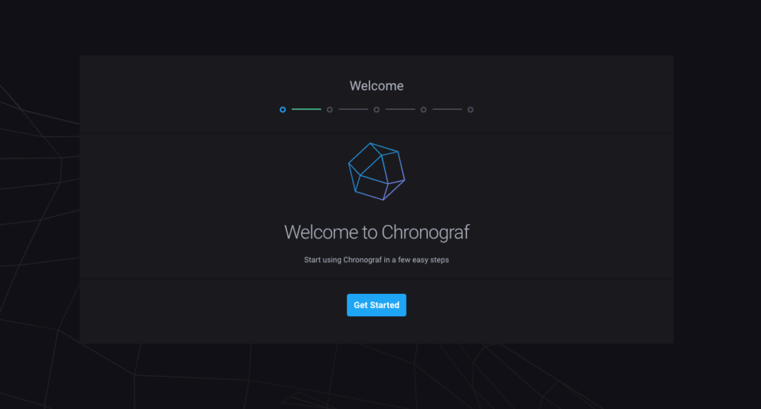Click the word "Started" on the blue button
The image size is (761, 409).
[386, 305]
